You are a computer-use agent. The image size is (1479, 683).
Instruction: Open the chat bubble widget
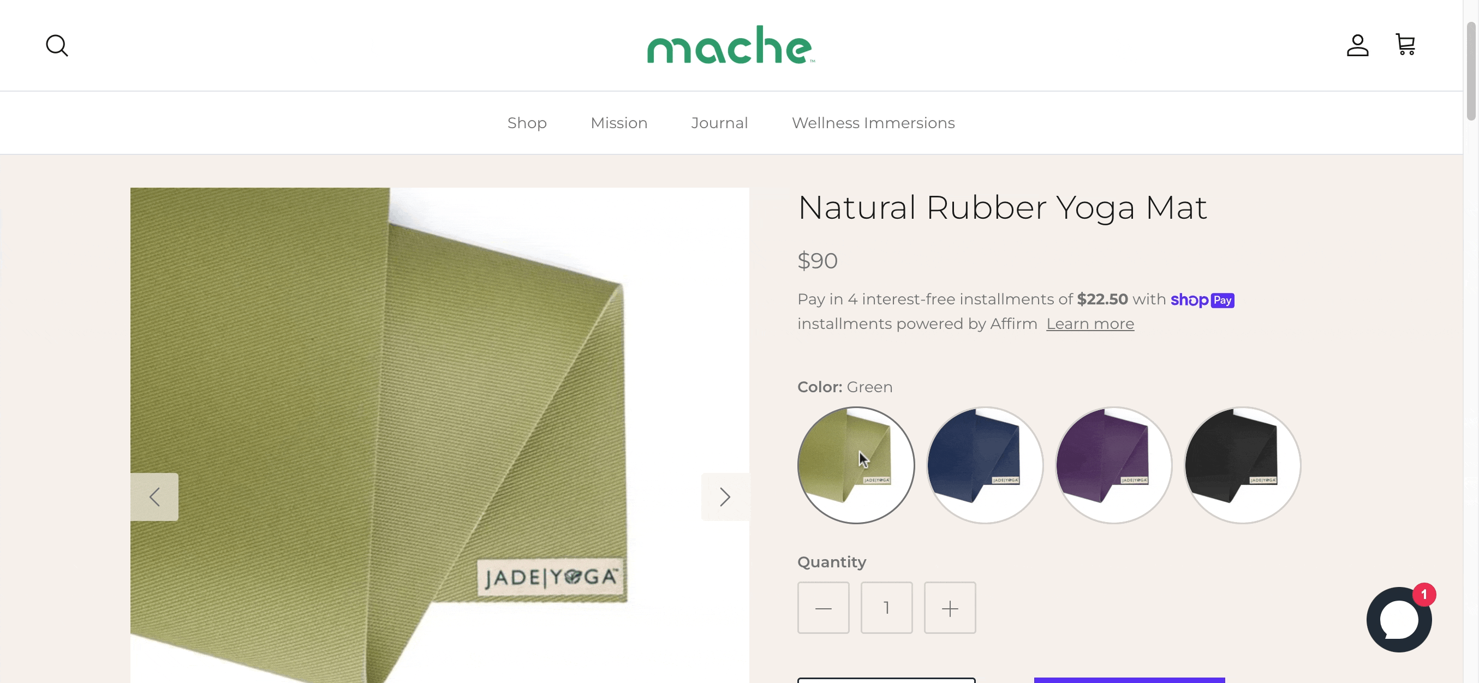pyautogui.click(x=1399, y=619)
